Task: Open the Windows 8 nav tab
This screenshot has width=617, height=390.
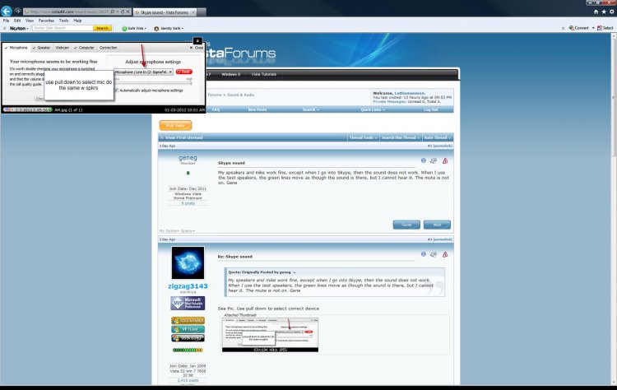Action: point(230,74)
